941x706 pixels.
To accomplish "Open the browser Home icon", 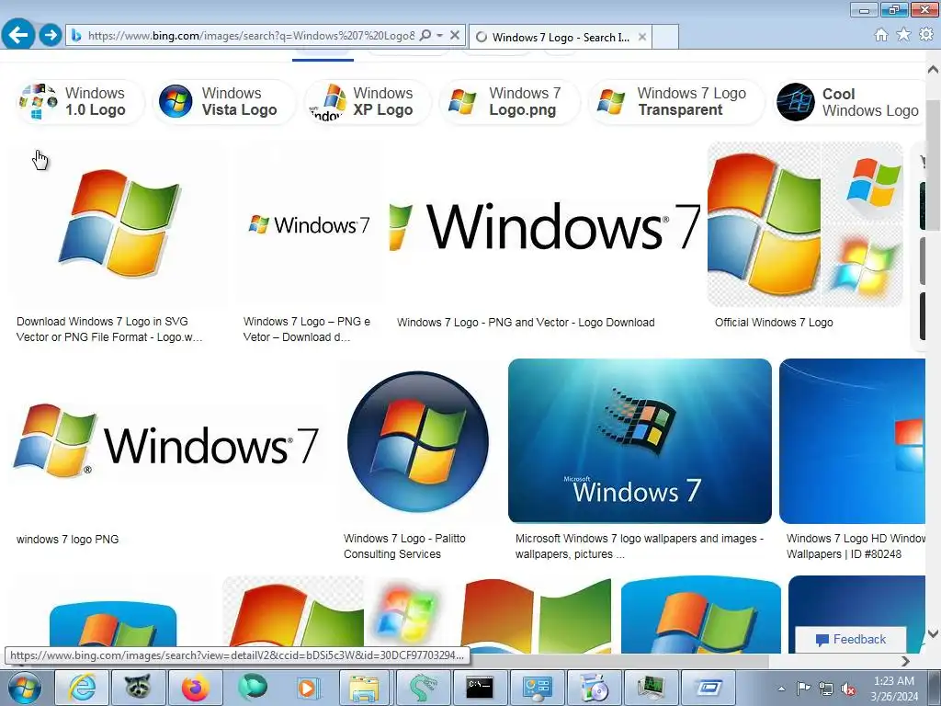I will (x=881, y=35).
